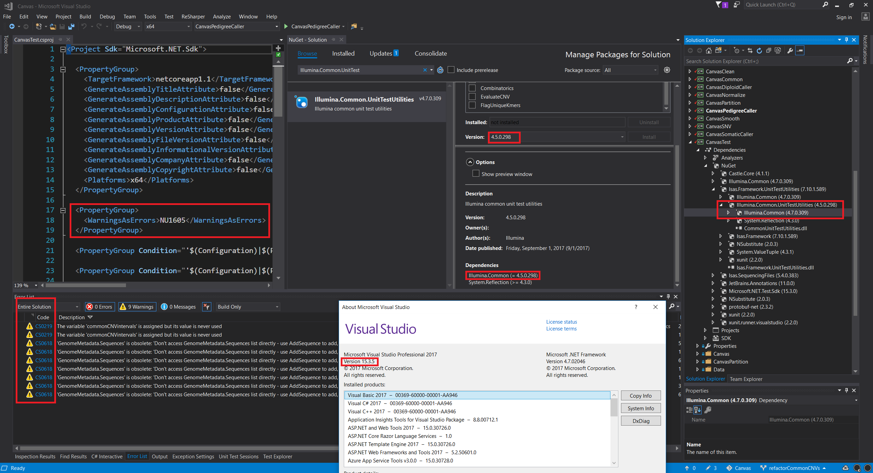The width and height of the screenshot is (873, 473).
Task: Open the ReSharper menu
Action: click(x=193, y=16)
